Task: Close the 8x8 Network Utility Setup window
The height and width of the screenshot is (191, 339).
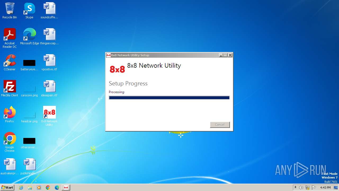Action: pos(230,55)
